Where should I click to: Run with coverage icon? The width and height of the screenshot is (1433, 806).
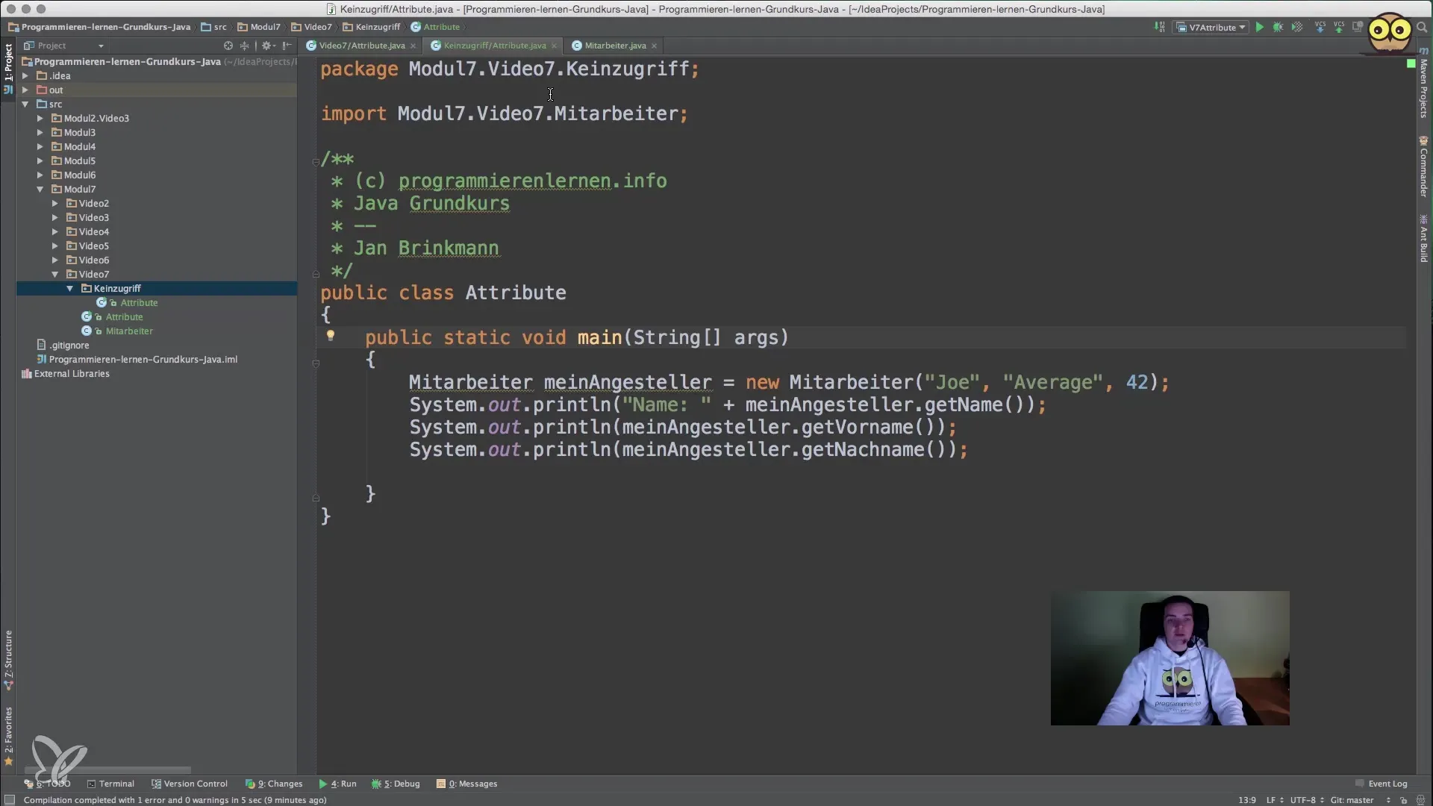pos(1297,27)
